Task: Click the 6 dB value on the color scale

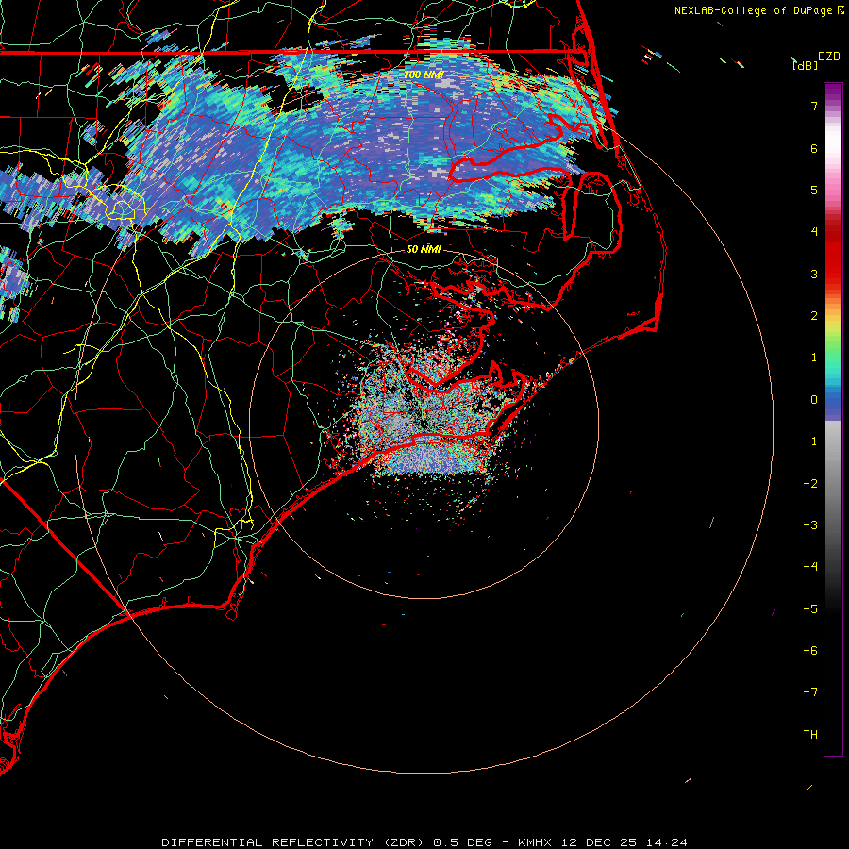Action: tap(814, 148)
